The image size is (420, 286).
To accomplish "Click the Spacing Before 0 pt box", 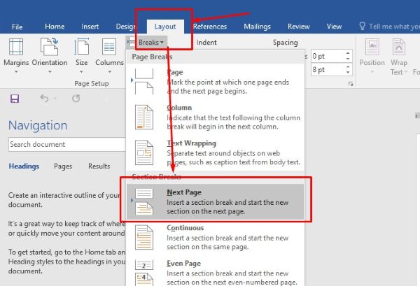I will (325, 55).
